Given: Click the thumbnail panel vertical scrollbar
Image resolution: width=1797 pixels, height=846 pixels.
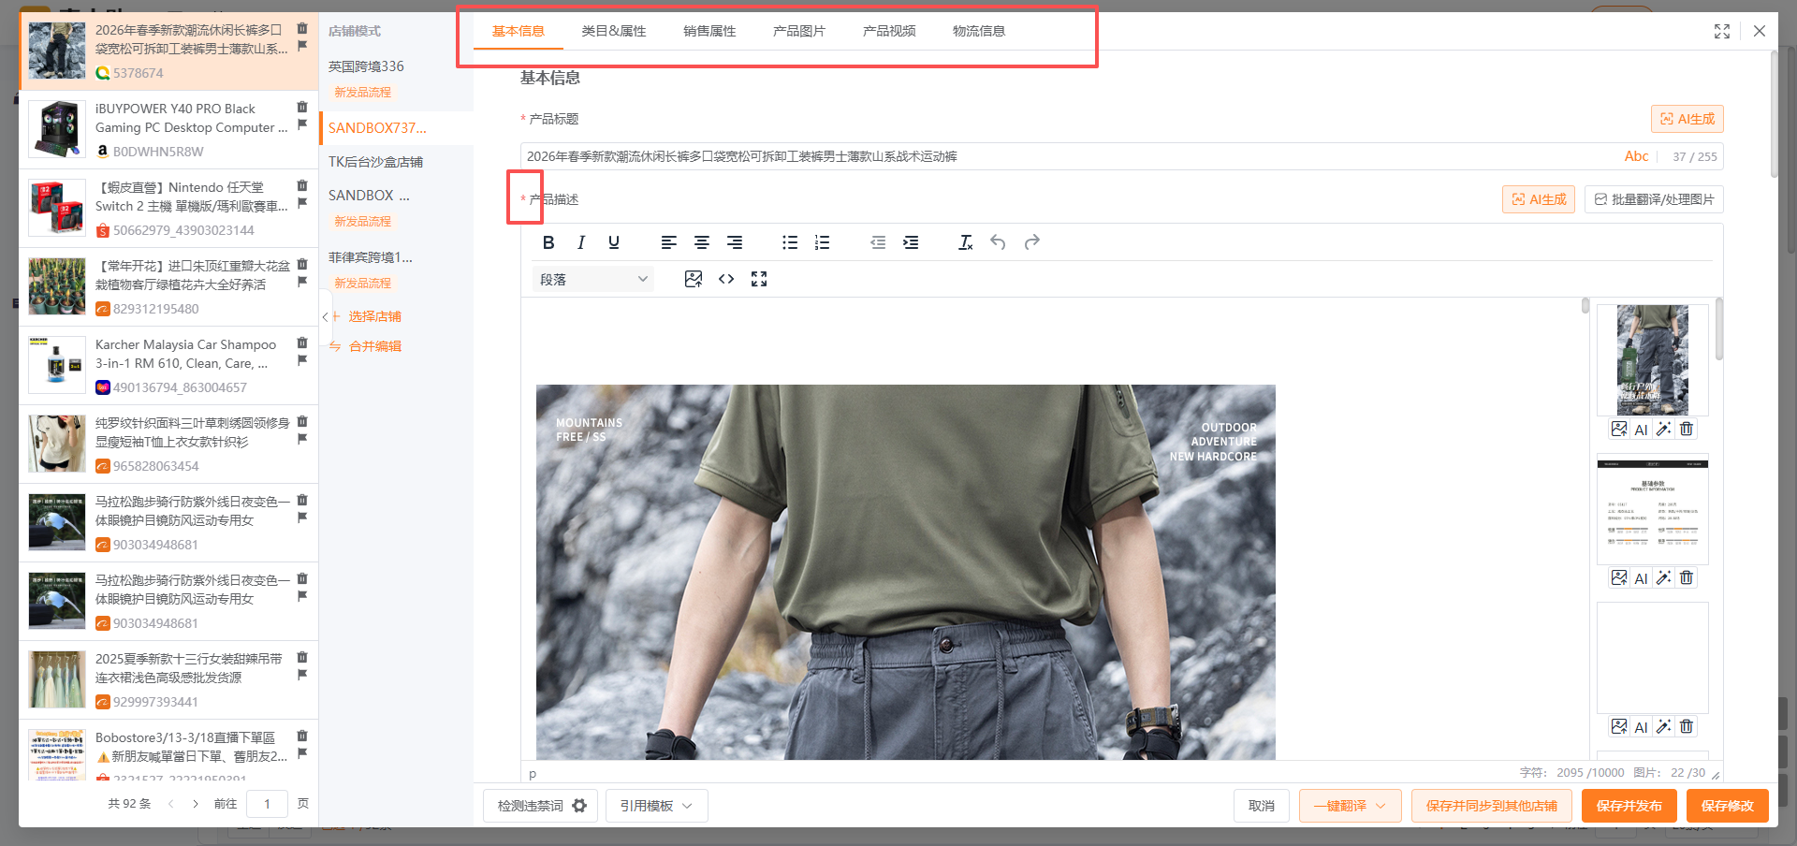Looking at the screenshot, I should [1719, 329].
